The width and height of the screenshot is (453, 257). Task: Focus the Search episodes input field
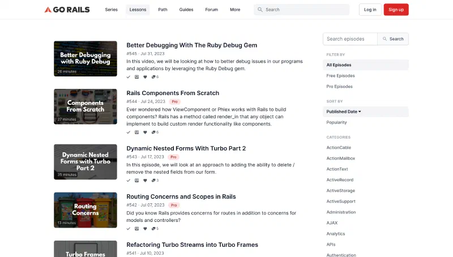coord(350,38)
